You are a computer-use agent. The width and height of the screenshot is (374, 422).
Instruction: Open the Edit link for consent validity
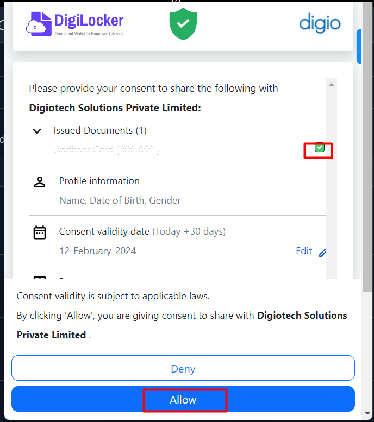pyautogui.click(x=304, y=251)
